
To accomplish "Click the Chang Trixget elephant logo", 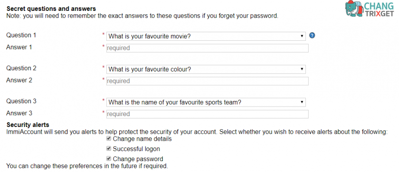I will (x=354, y=9).
